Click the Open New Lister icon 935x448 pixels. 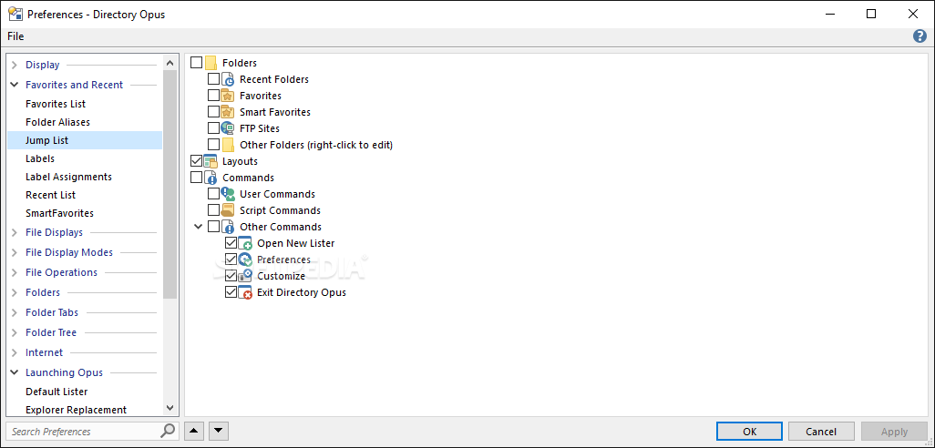point(245,243)
